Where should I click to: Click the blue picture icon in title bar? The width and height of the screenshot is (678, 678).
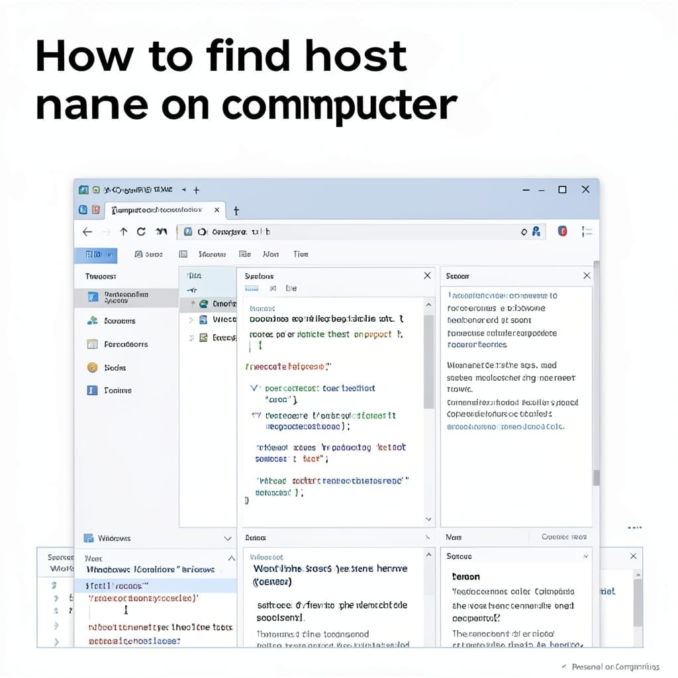click(83, 190)
